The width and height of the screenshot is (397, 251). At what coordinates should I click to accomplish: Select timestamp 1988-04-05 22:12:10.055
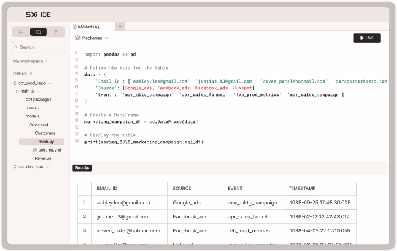(x=320, y=231)
